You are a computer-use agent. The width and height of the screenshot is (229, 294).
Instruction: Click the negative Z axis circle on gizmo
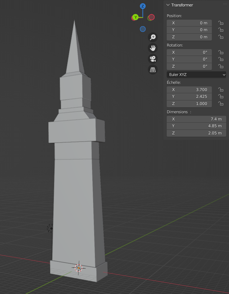[x=143, y=29]
